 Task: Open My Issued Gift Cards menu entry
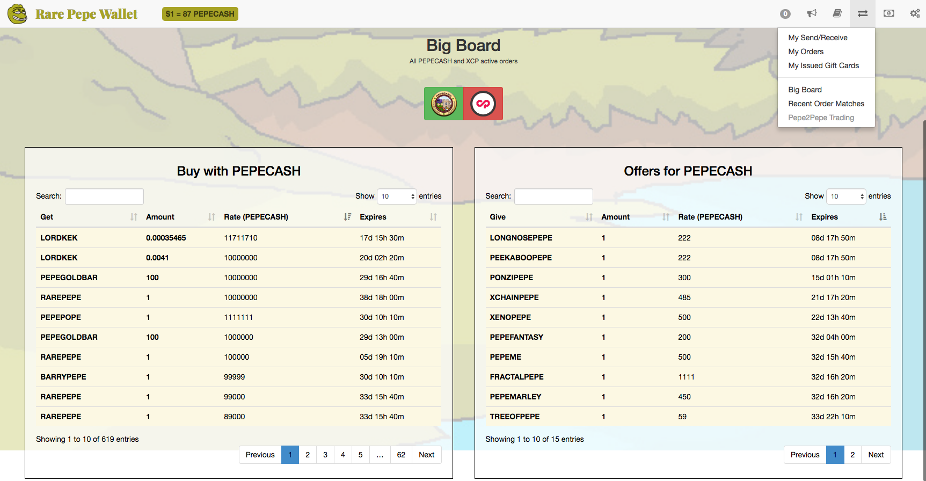(823, 65)
